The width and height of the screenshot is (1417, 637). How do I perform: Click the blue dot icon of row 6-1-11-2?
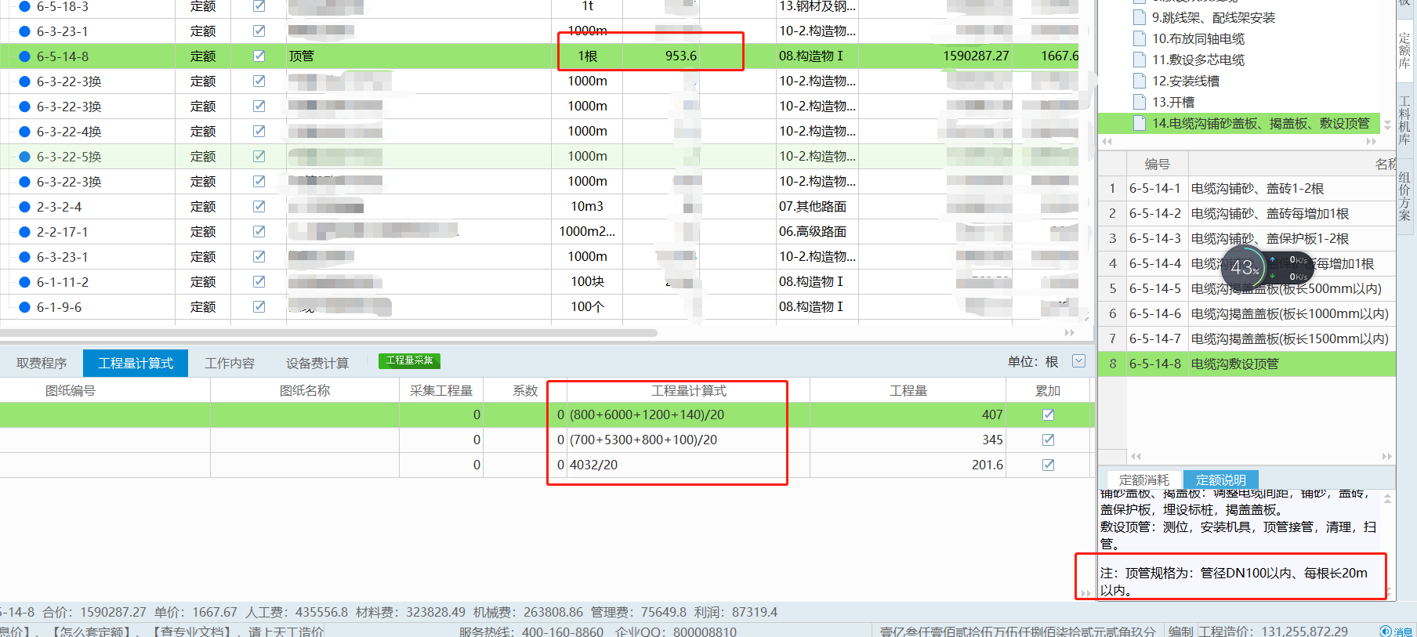(x=24, y=282)
